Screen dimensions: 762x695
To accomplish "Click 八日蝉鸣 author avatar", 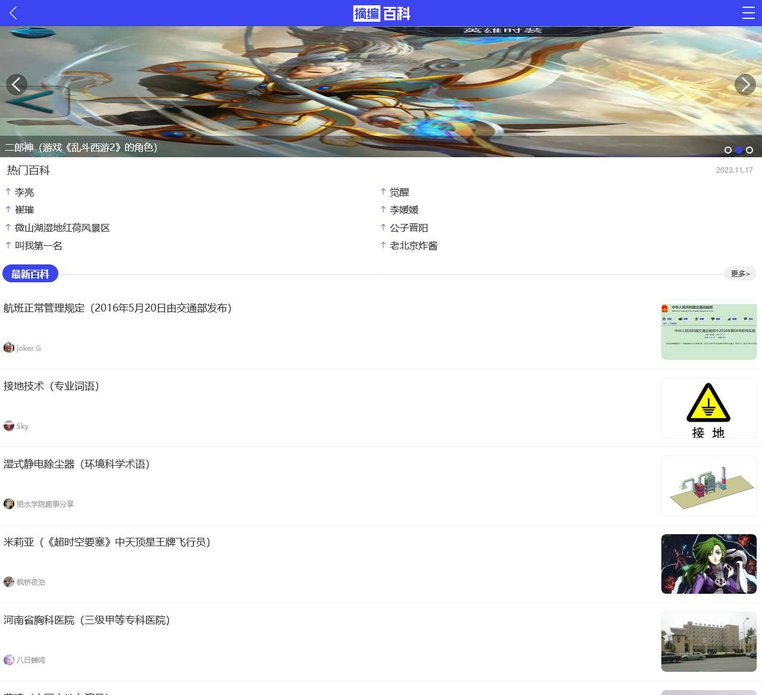I will [x=9, y=660].
